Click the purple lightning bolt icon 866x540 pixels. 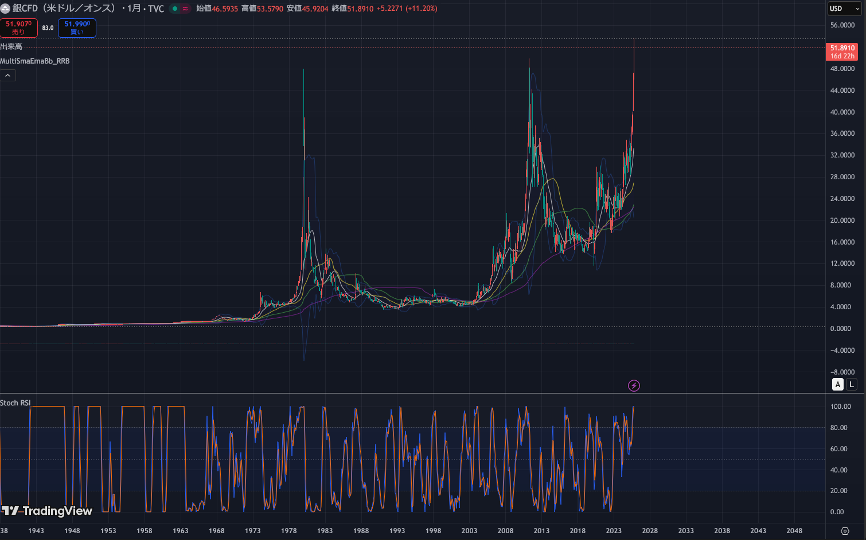tap(634, 385)
